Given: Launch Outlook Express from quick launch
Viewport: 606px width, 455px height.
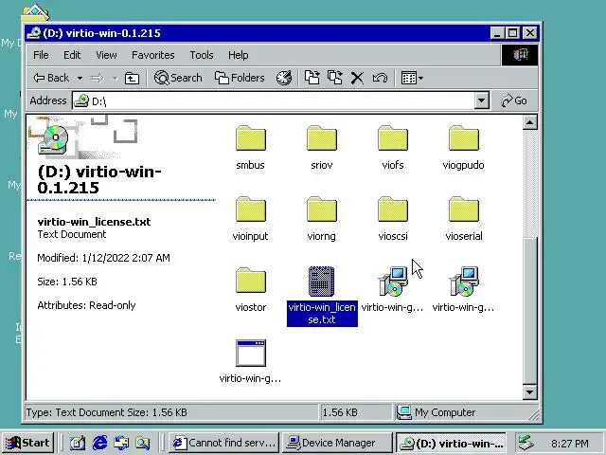Looking at the screenshot, I should [121, 443].
